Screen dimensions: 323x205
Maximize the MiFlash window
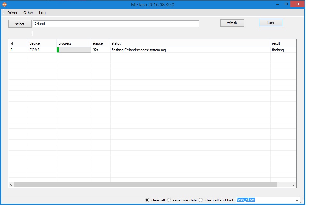point(286,4)
